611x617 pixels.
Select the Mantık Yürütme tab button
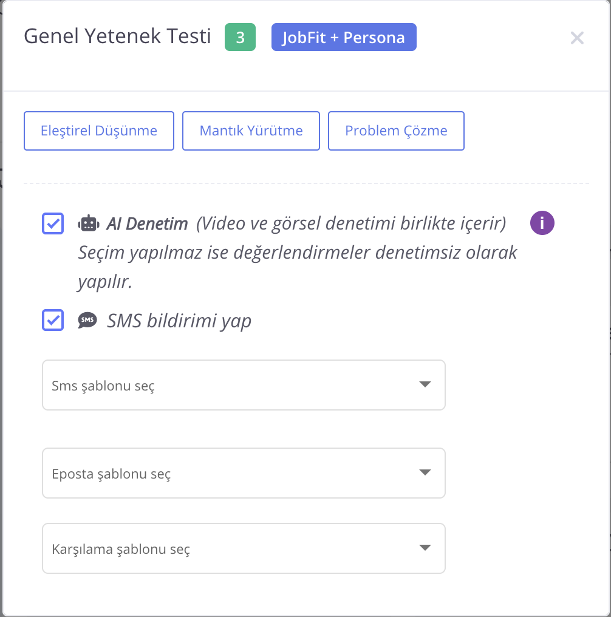point(251,131)
